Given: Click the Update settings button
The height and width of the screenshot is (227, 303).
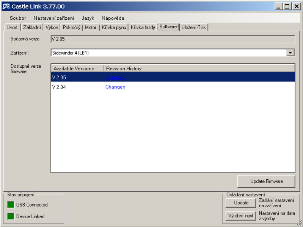Looking at the screenshot, I should point(241,203).
